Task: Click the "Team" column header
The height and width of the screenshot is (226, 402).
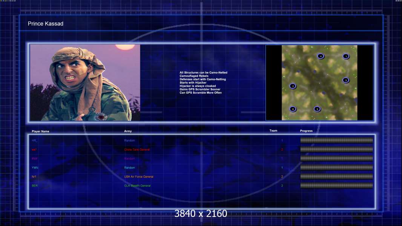Action: point(273,131)
